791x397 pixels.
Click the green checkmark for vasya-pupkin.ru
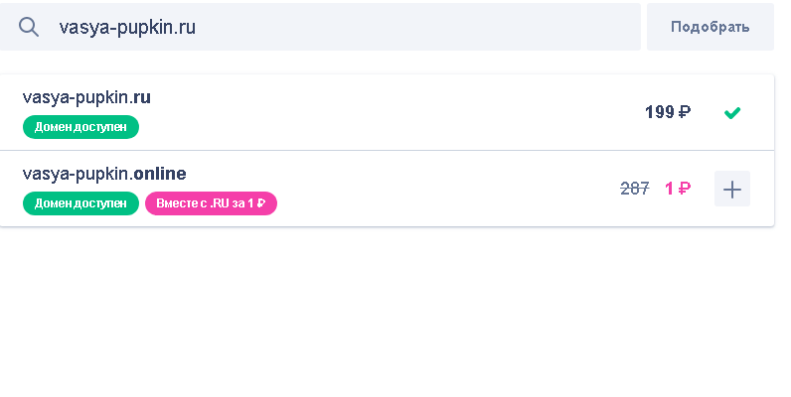732,113
